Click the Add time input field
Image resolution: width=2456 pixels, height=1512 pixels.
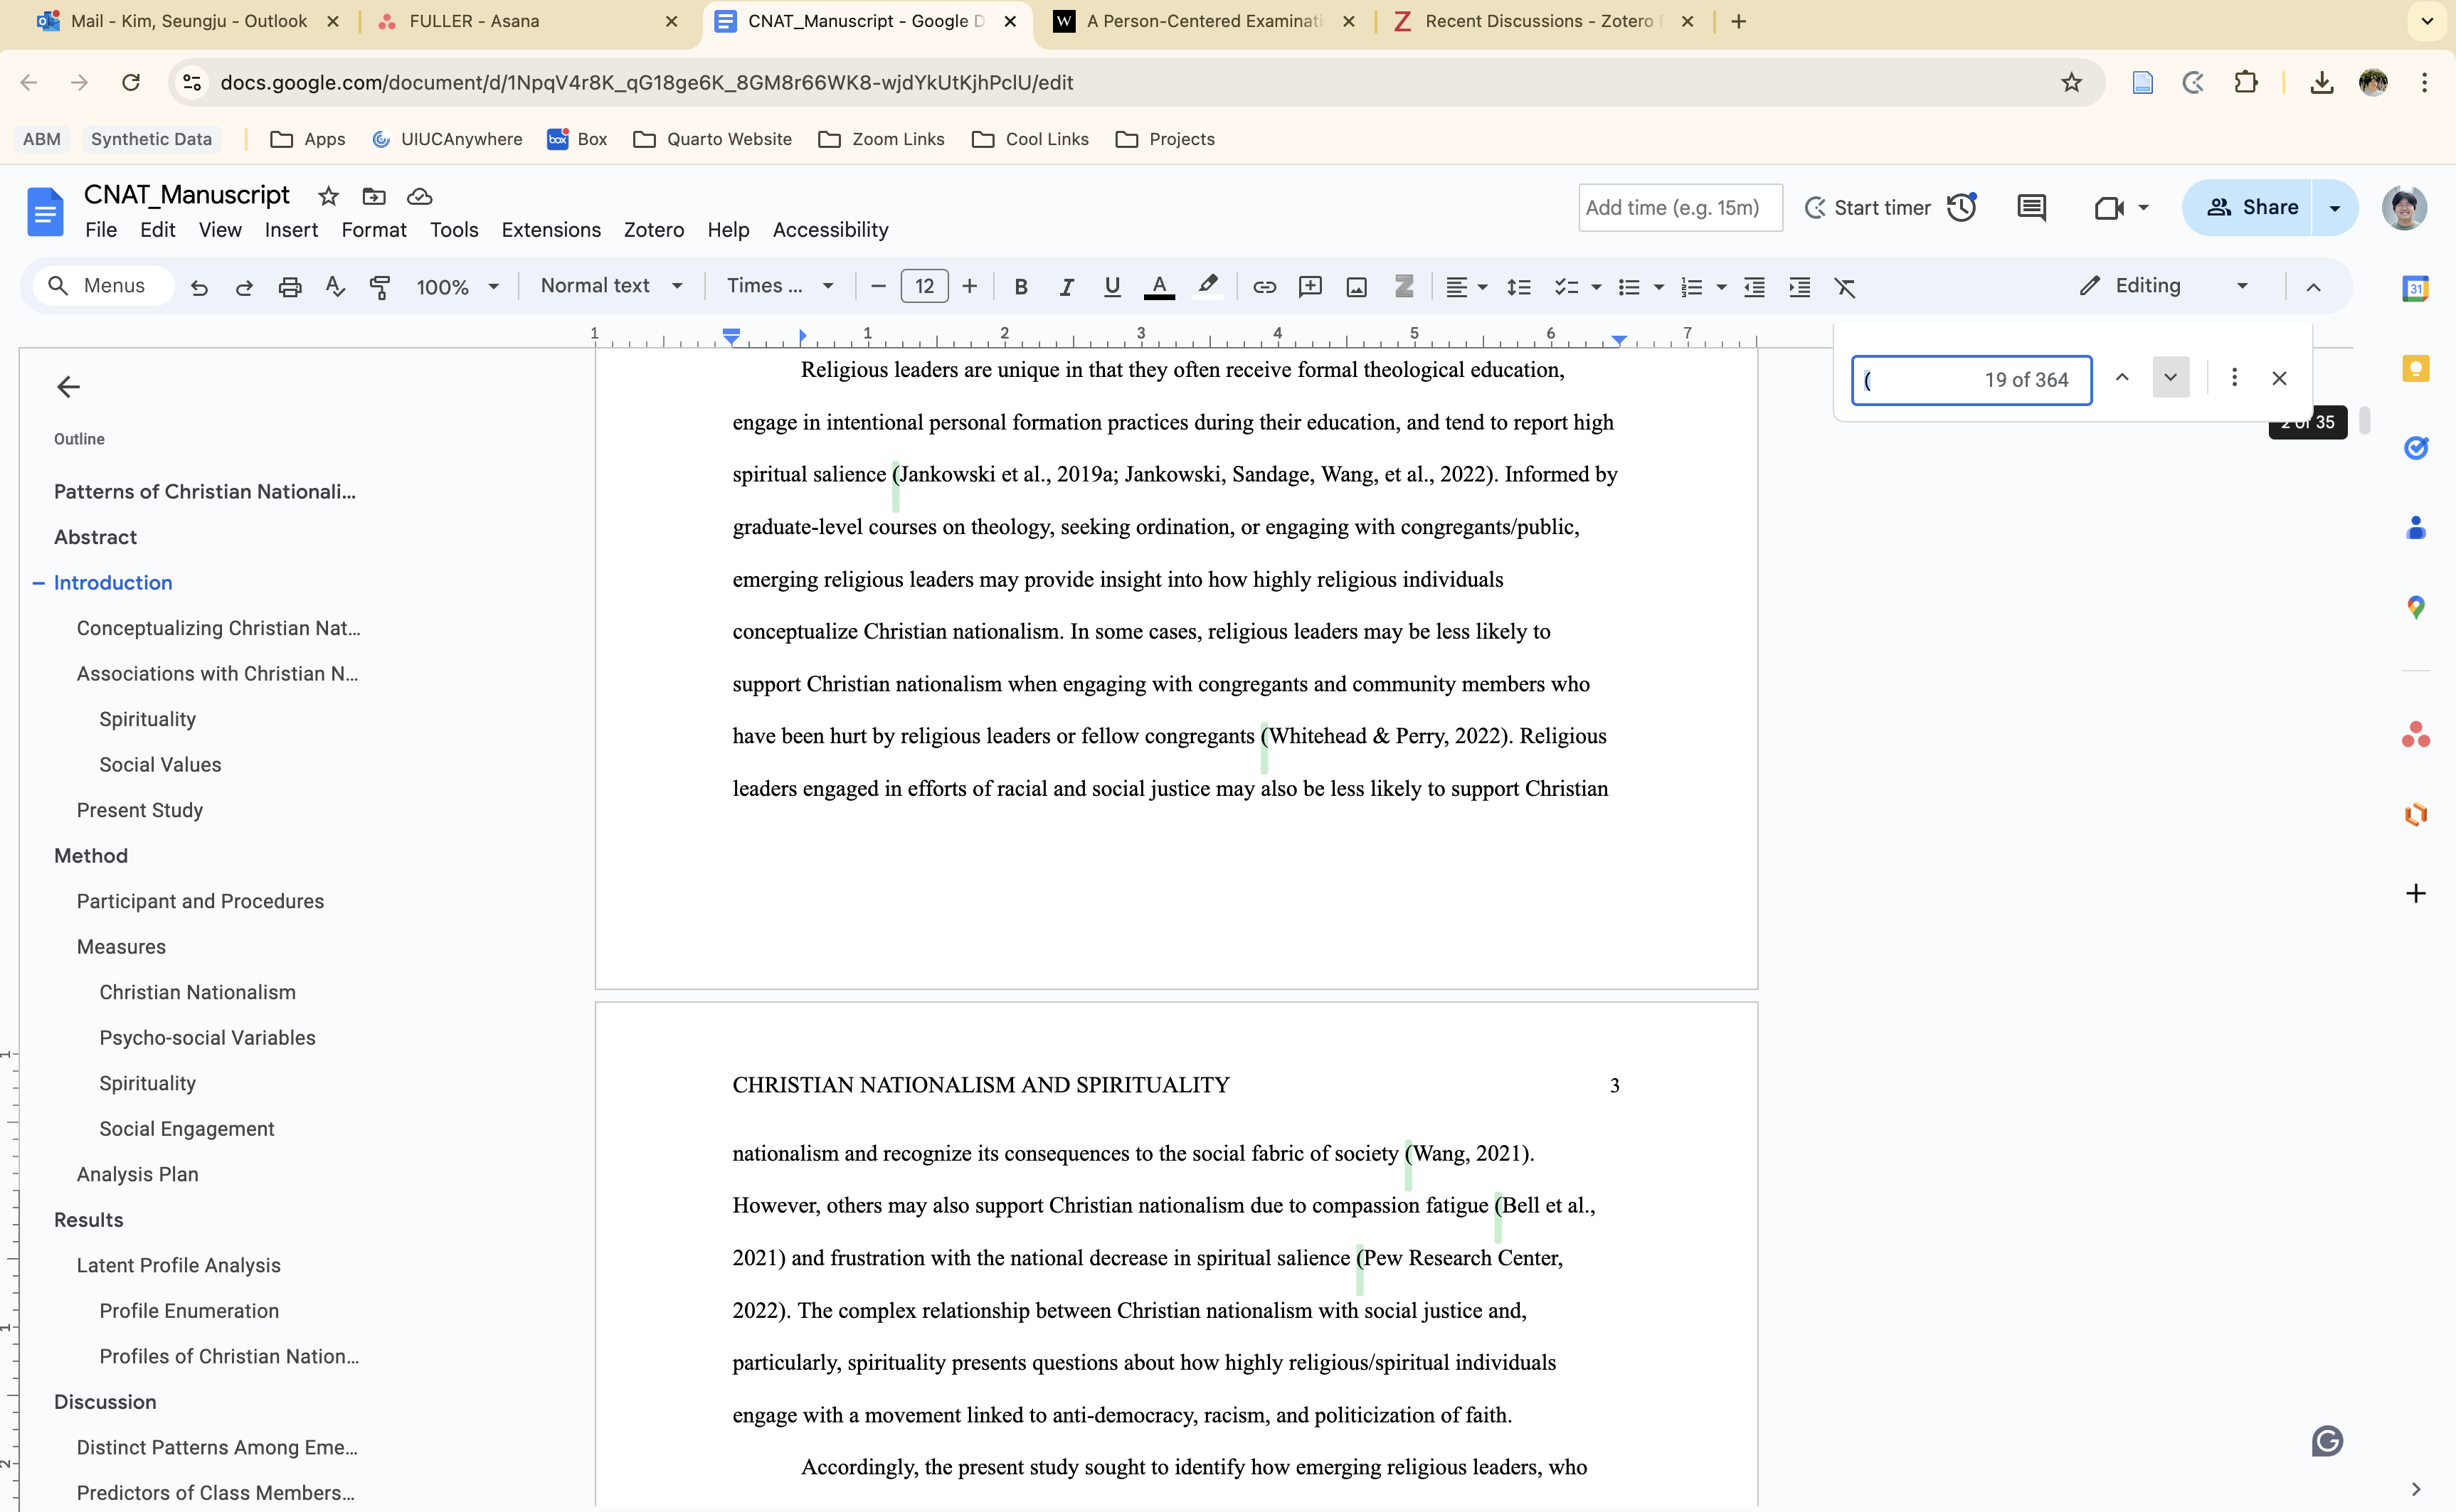[x=1680, y=208]
